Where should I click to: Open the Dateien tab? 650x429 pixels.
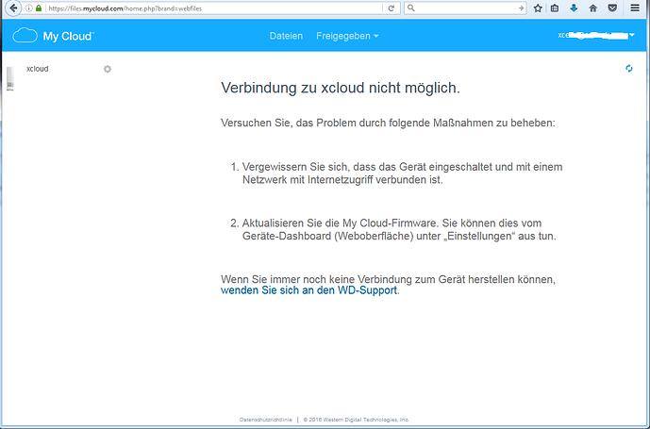(x=286, y=36)
